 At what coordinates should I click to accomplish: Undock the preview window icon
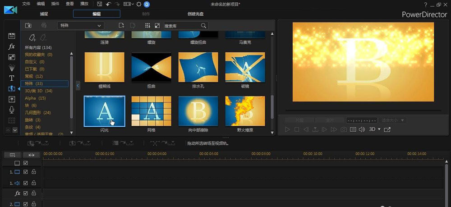click(x=387, y=129)
